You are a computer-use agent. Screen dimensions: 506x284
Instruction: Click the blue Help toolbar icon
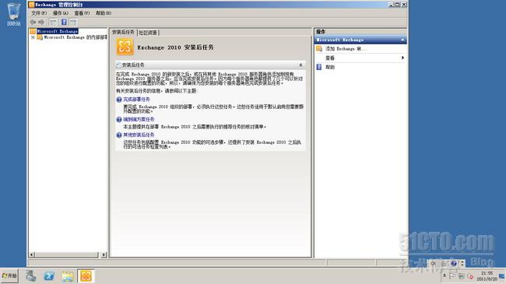[64, 22]
